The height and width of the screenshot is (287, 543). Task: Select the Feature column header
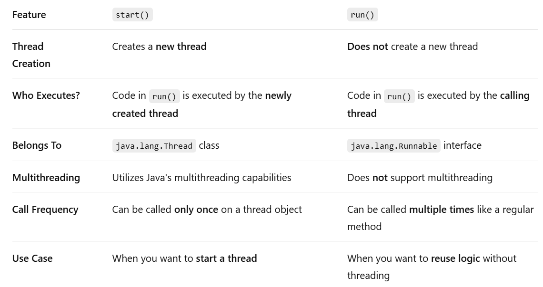click(29, 15)
